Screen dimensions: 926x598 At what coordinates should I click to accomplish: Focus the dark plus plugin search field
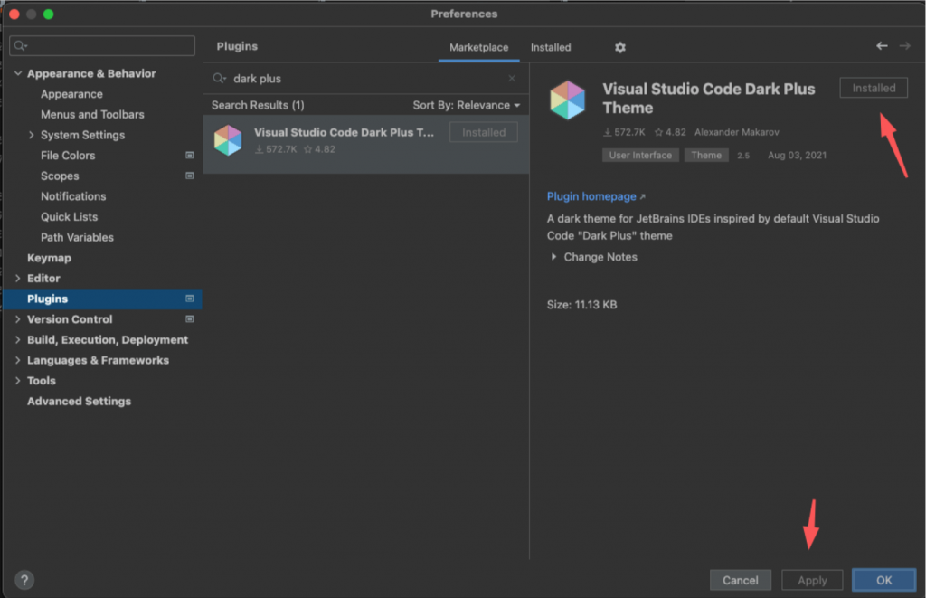(366, 78)
